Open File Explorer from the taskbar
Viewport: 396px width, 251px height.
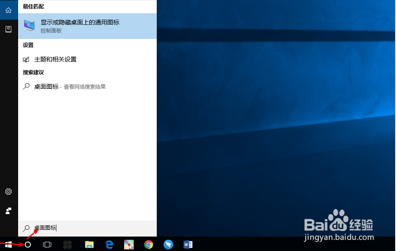pos(89,245)
